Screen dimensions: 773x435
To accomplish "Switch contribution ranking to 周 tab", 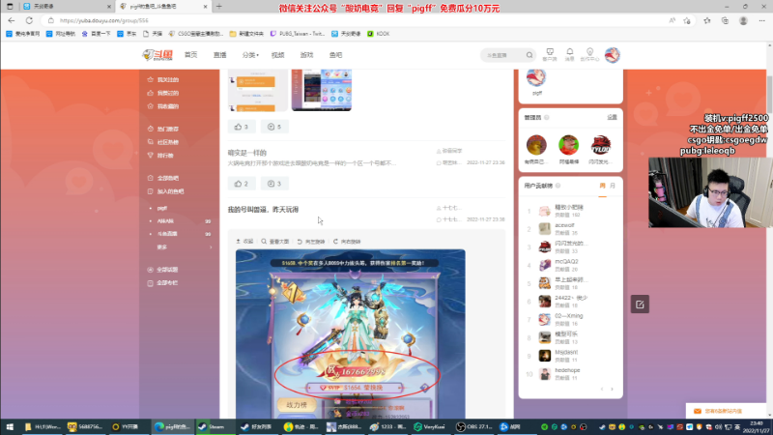I will click(602, 186).
